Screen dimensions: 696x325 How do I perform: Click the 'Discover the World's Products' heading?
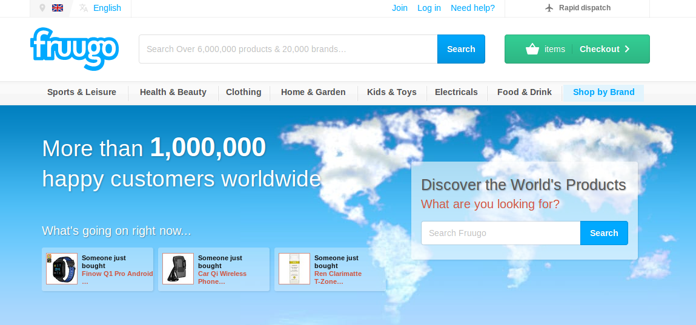(x=523, y=185)
